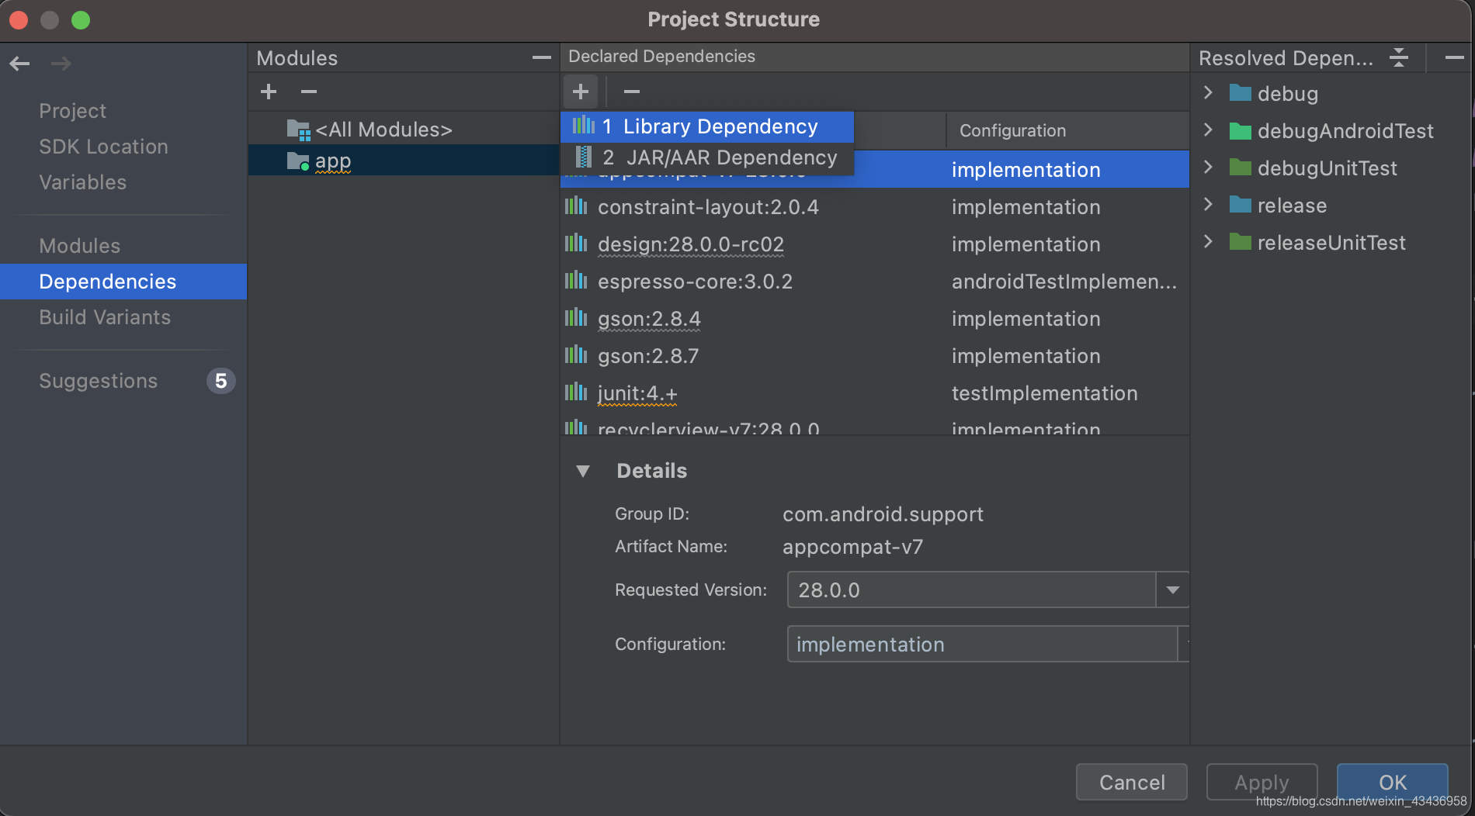Click the espresso-core library icon
Screen dimensions: 1475x816
pos(576,281)
